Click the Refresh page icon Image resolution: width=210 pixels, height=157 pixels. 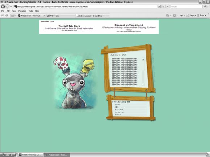coord(163,6)
